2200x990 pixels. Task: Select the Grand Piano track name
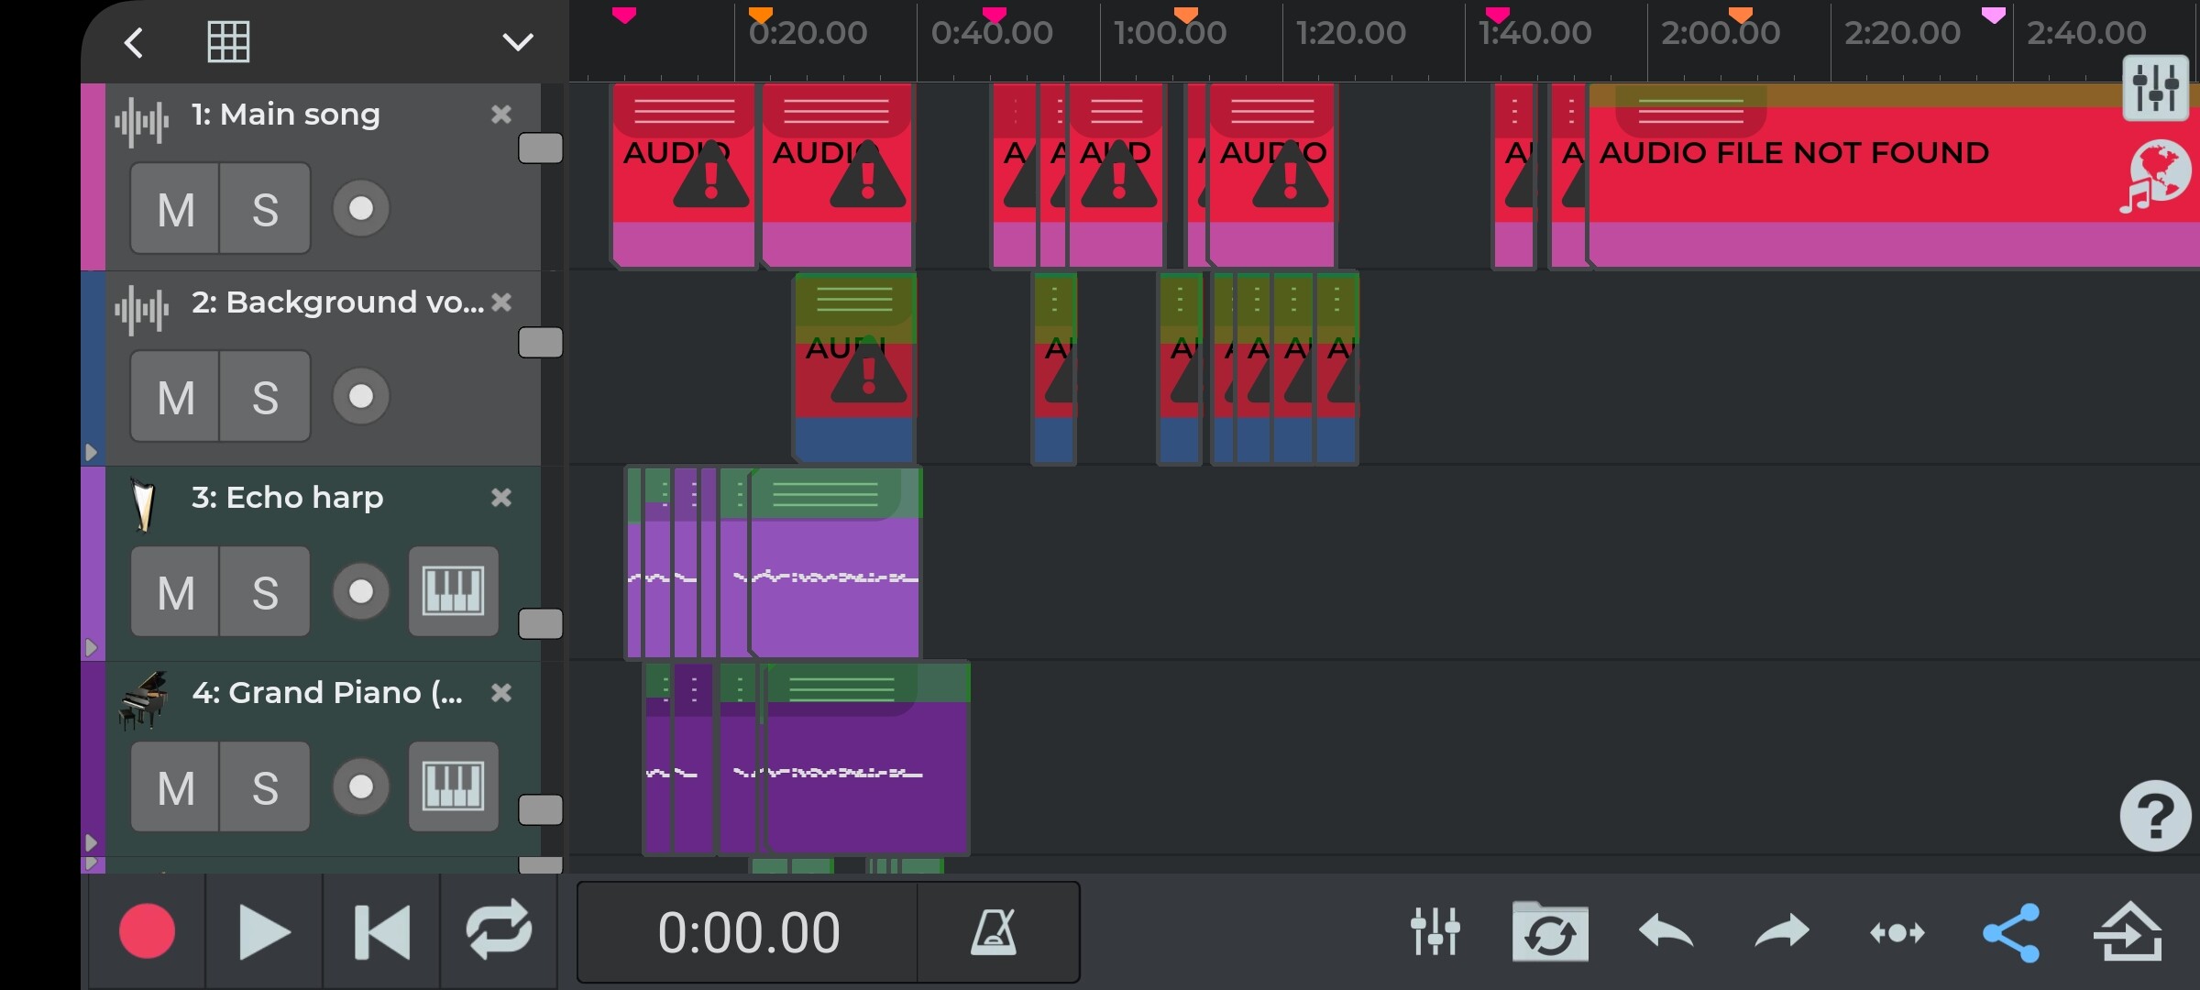pyautogui.click(x=326, y=693)
